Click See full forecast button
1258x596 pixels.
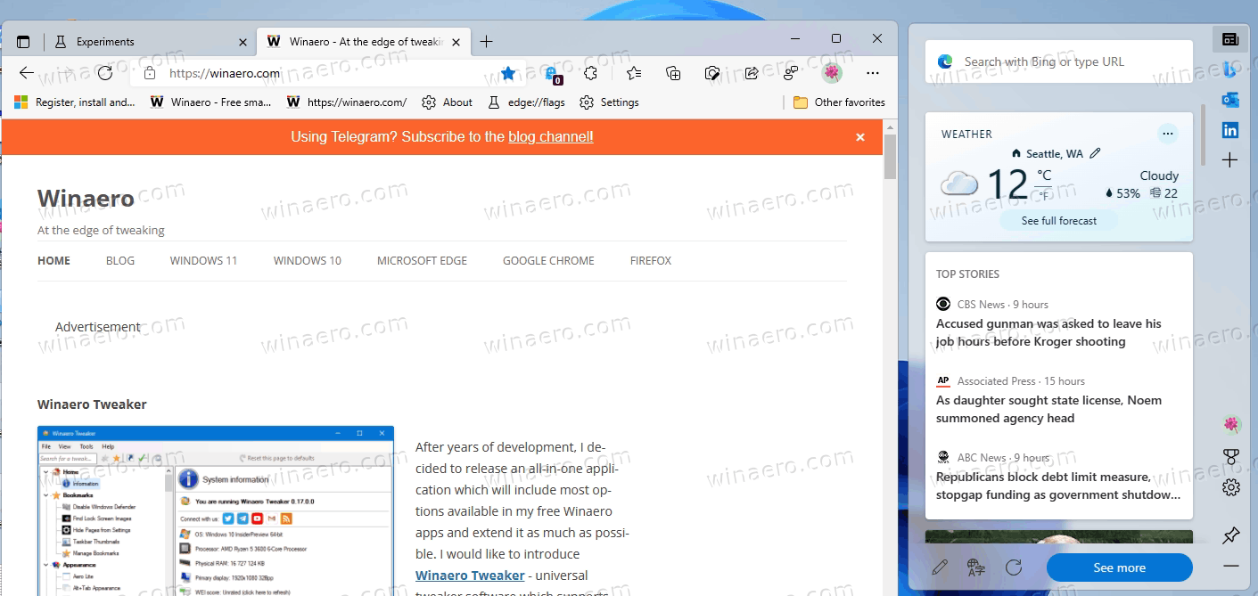pyautogui.click(x=1059, y=221)
